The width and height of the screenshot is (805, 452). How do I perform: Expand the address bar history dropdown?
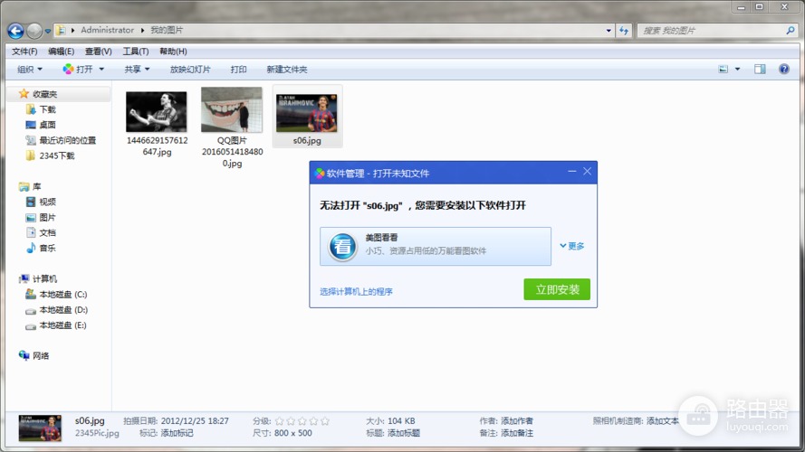point(609,30)
